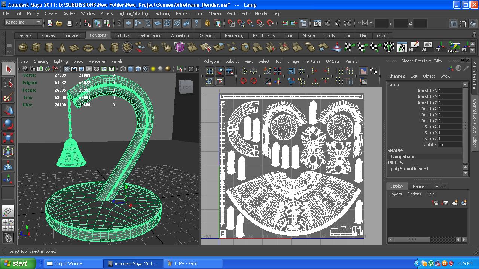The image size is (479, 269).
Task: Open the Paint Effects menu
Action: (238, 13)
